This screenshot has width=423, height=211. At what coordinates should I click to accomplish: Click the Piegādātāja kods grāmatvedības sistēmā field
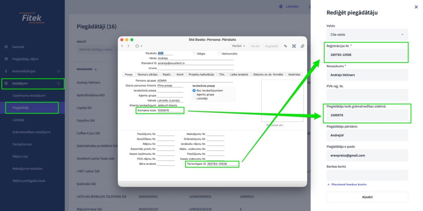[x=367, y=115]
